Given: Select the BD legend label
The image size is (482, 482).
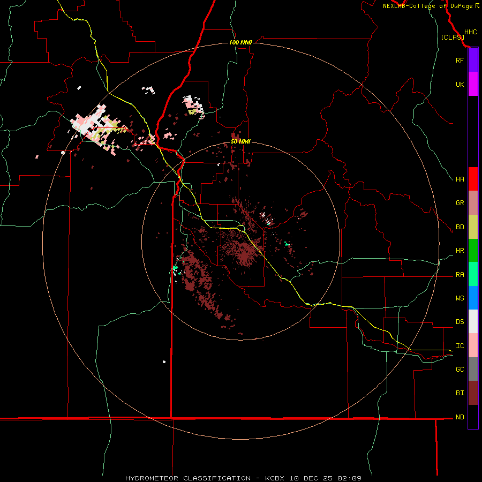Looking at the screenshot, I should tap(460, 227).
